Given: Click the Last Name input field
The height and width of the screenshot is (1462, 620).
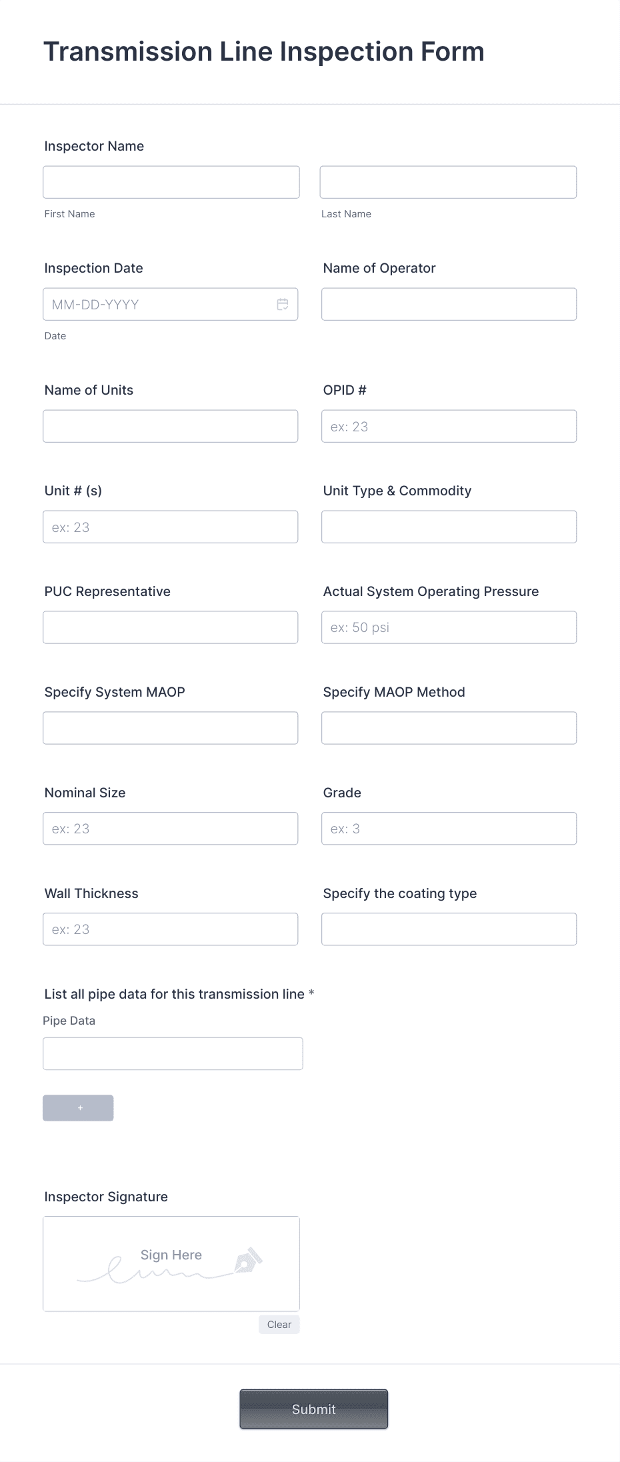Looking at the screenshot, I should tap(448, 181).
